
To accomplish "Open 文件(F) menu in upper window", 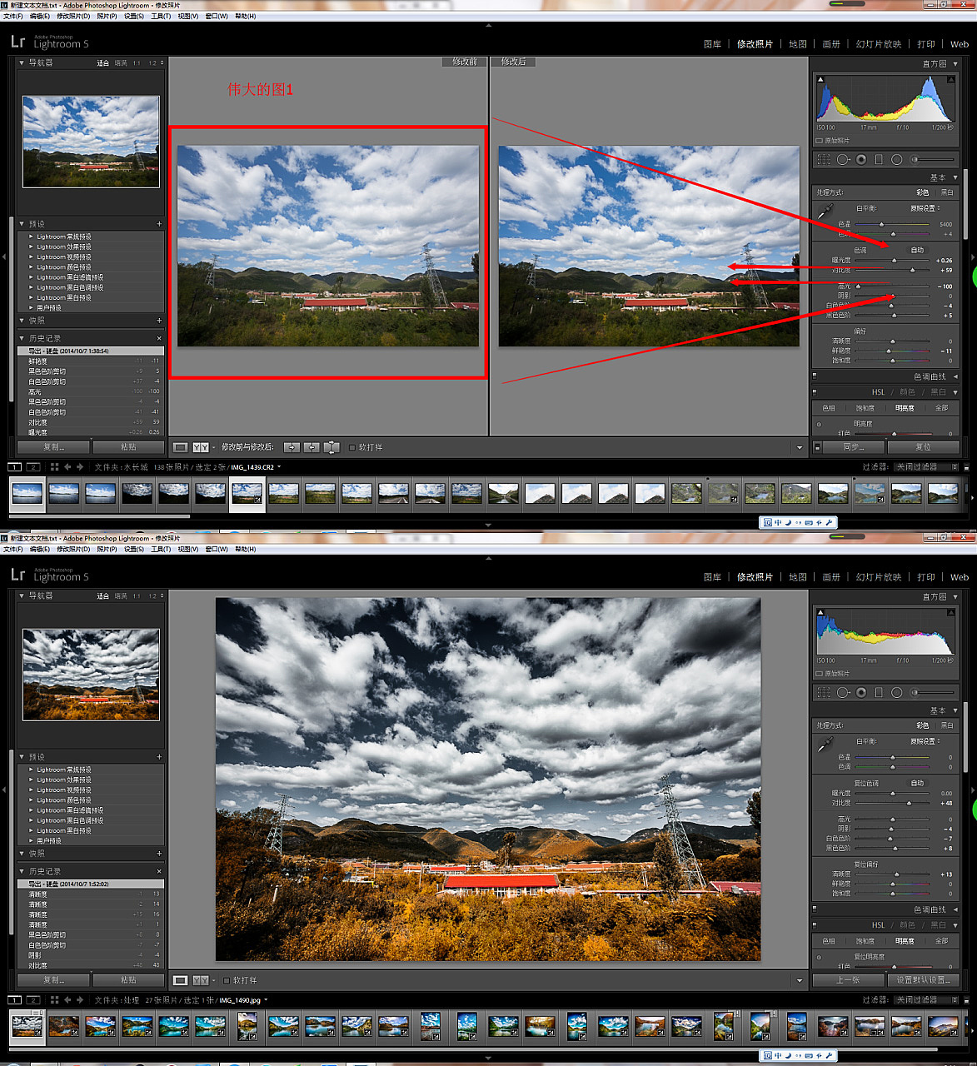I will pos(12,16).
